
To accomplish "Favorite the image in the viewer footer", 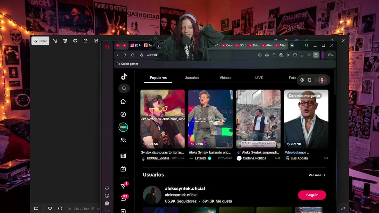I will (x=50, y=209).
